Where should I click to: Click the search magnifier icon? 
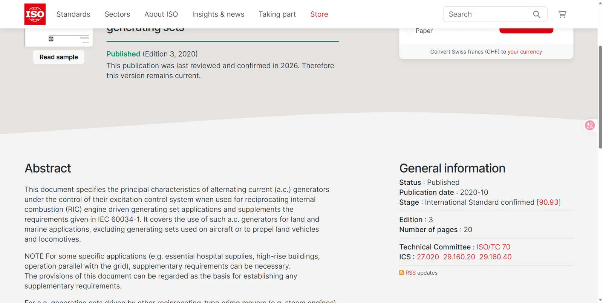[x=537, y=14]
